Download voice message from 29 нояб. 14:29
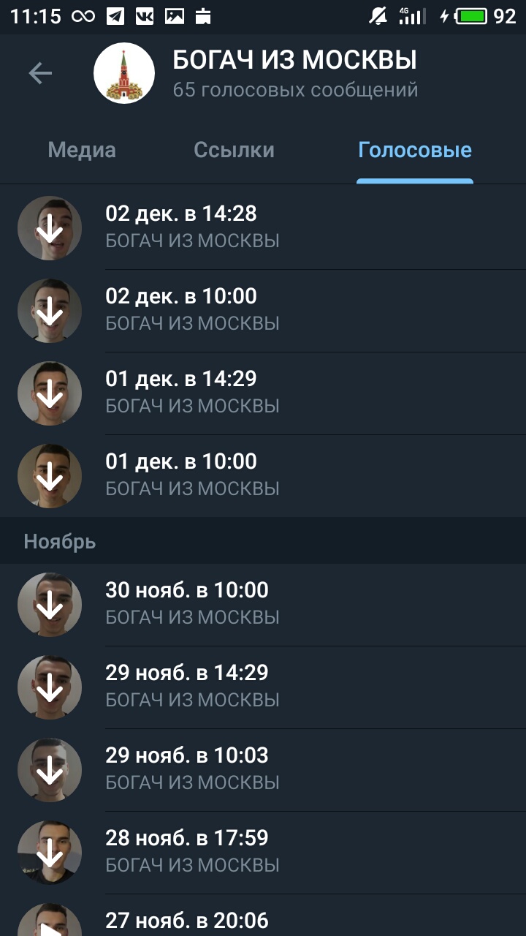The image size is (526, 936). click(x=50, y=687)
